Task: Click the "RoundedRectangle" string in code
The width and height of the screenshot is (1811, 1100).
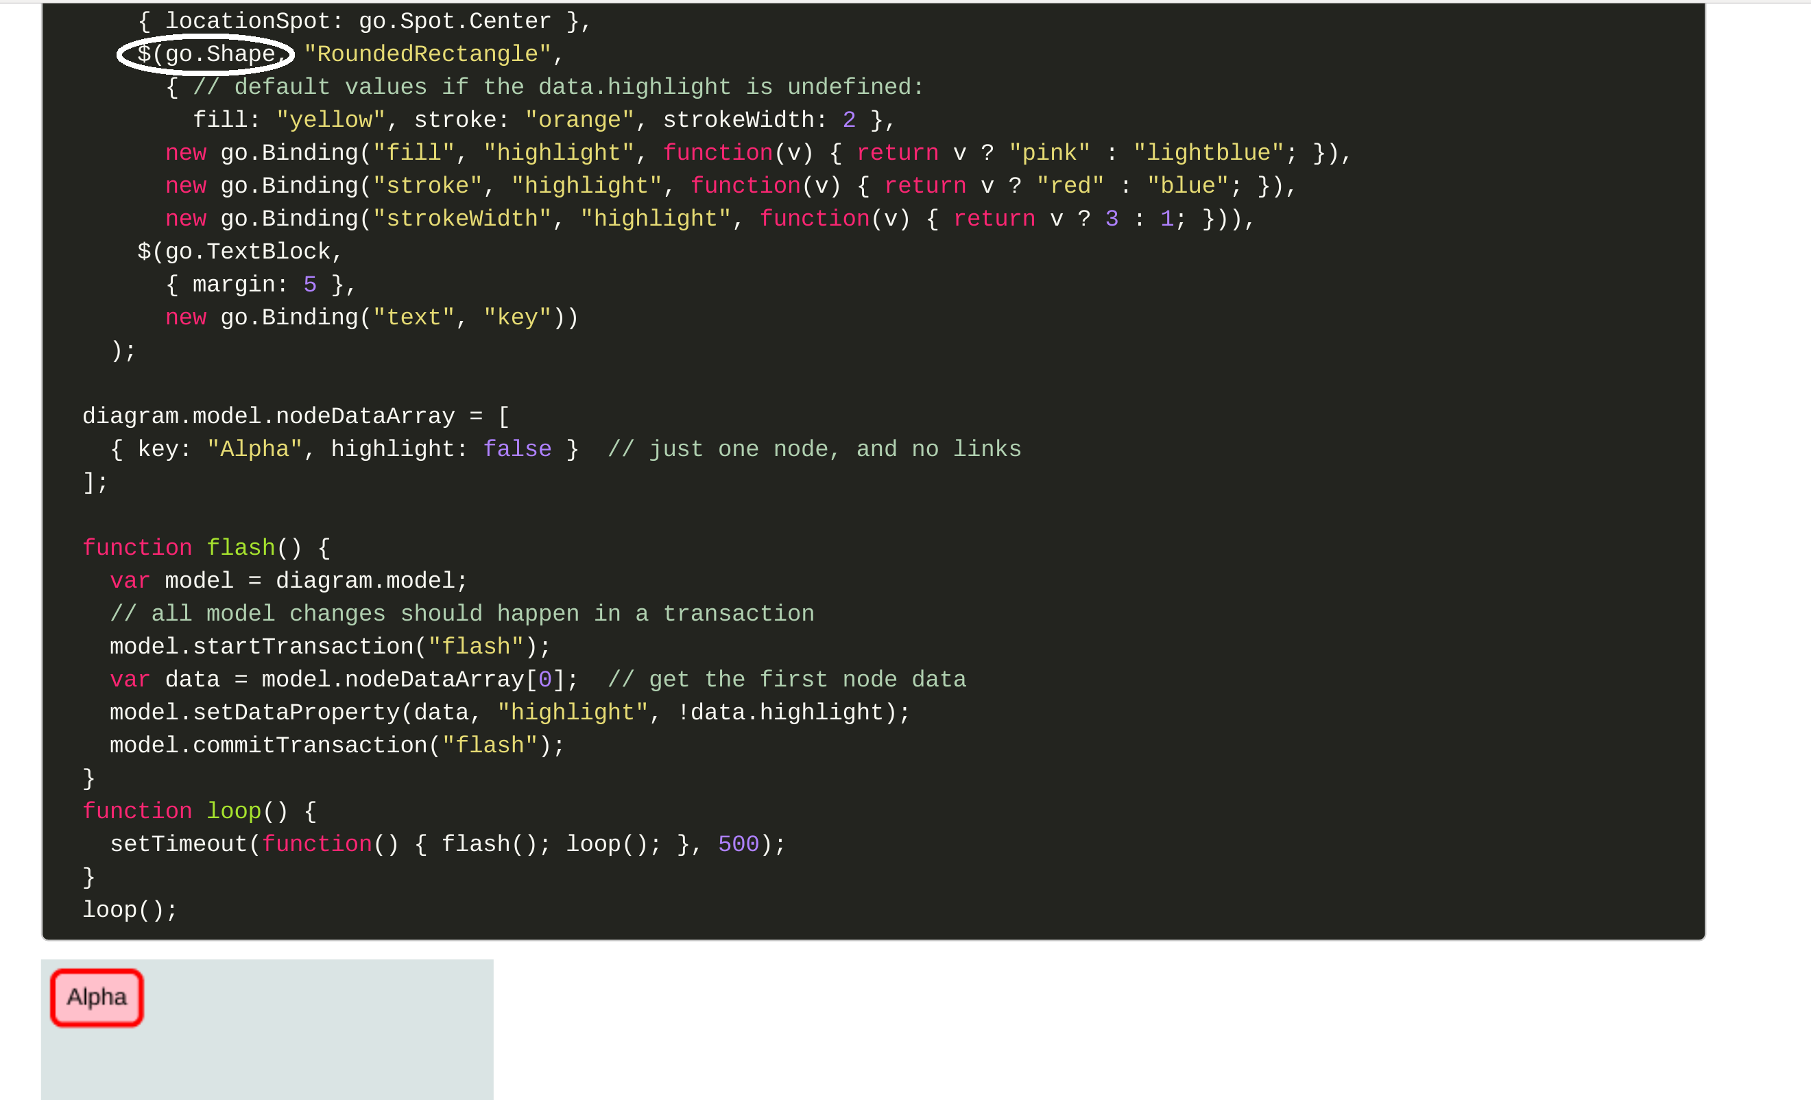Action: (x=427, y=54)
